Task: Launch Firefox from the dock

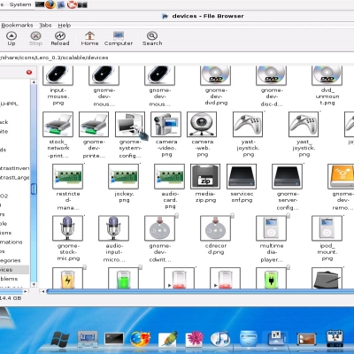Action: point(141,339)
